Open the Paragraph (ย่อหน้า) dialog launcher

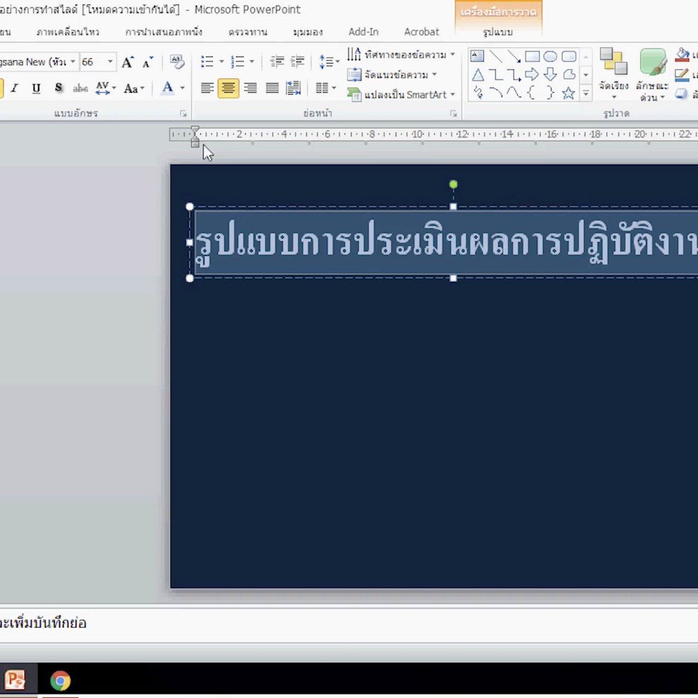click(x=453, y=113)
